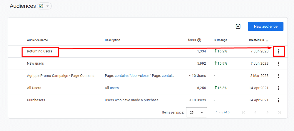Open the Items per page dropdown

pyautogui.click(x=196, y=112)
